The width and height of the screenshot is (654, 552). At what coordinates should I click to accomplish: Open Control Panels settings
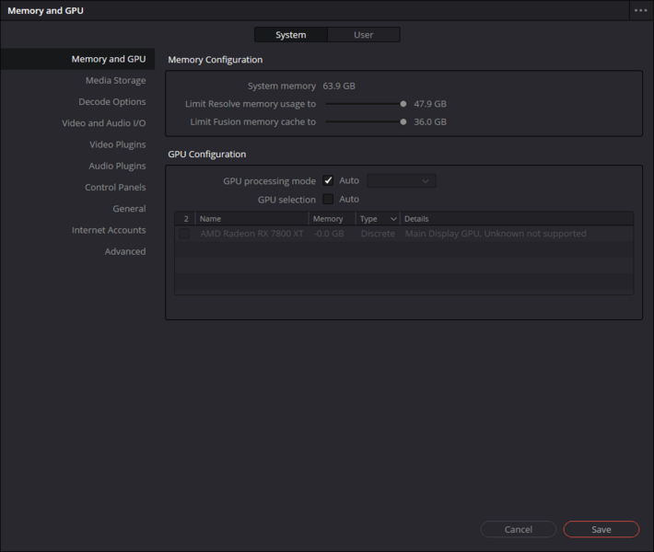(x=115, y=188)
